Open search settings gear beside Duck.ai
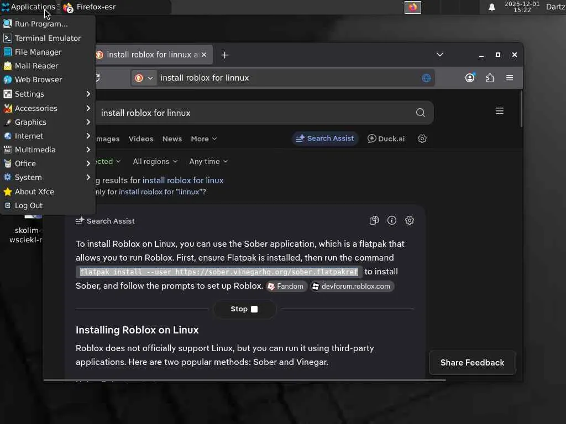The height and width of the screenshot is (424, 566). pos(422,139)
